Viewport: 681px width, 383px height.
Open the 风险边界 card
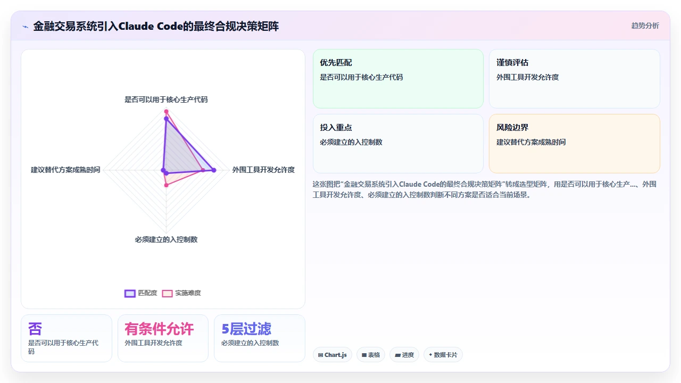[575, 144]
